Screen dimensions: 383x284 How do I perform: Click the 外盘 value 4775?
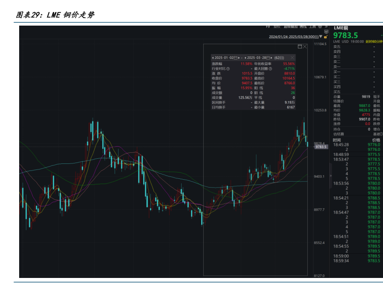click(x=366, y=115)
